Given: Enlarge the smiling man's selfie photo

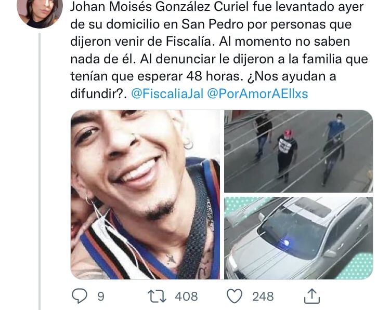Looking at the screenshot, I should coord(145,195).
